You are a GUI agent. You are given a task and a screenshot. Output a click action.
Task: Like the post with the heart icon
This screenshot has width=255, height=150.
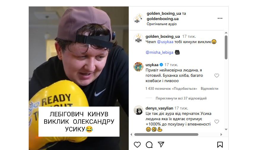(137, 144)
